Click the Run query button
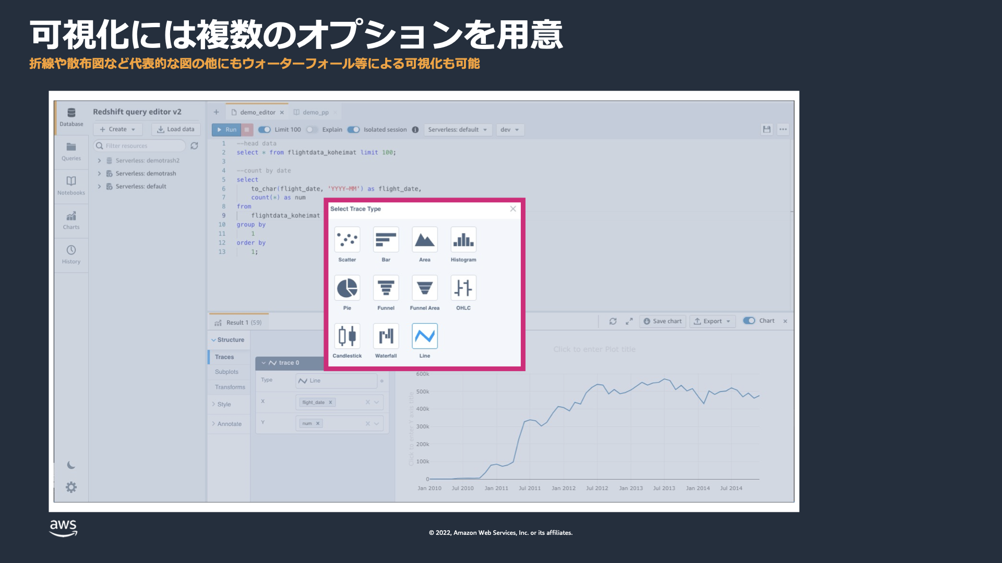Viewport: 1002px width, 563px height. [x=226, y=130]
